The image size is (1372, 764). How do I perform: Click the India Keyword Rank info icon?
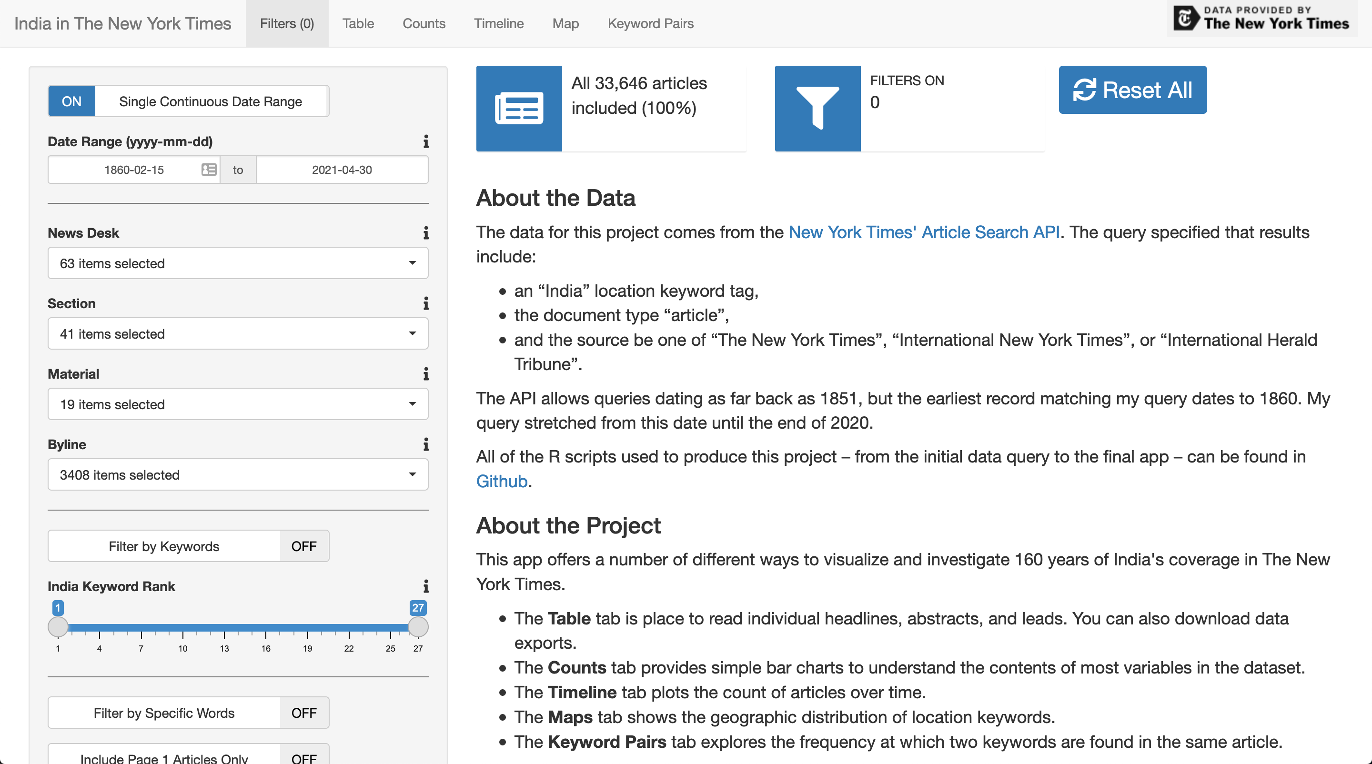[425, 587]
